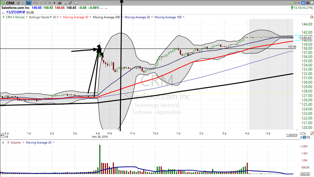
Task: Open the blue S dropdown icon
Action: (x=304, y=3)
